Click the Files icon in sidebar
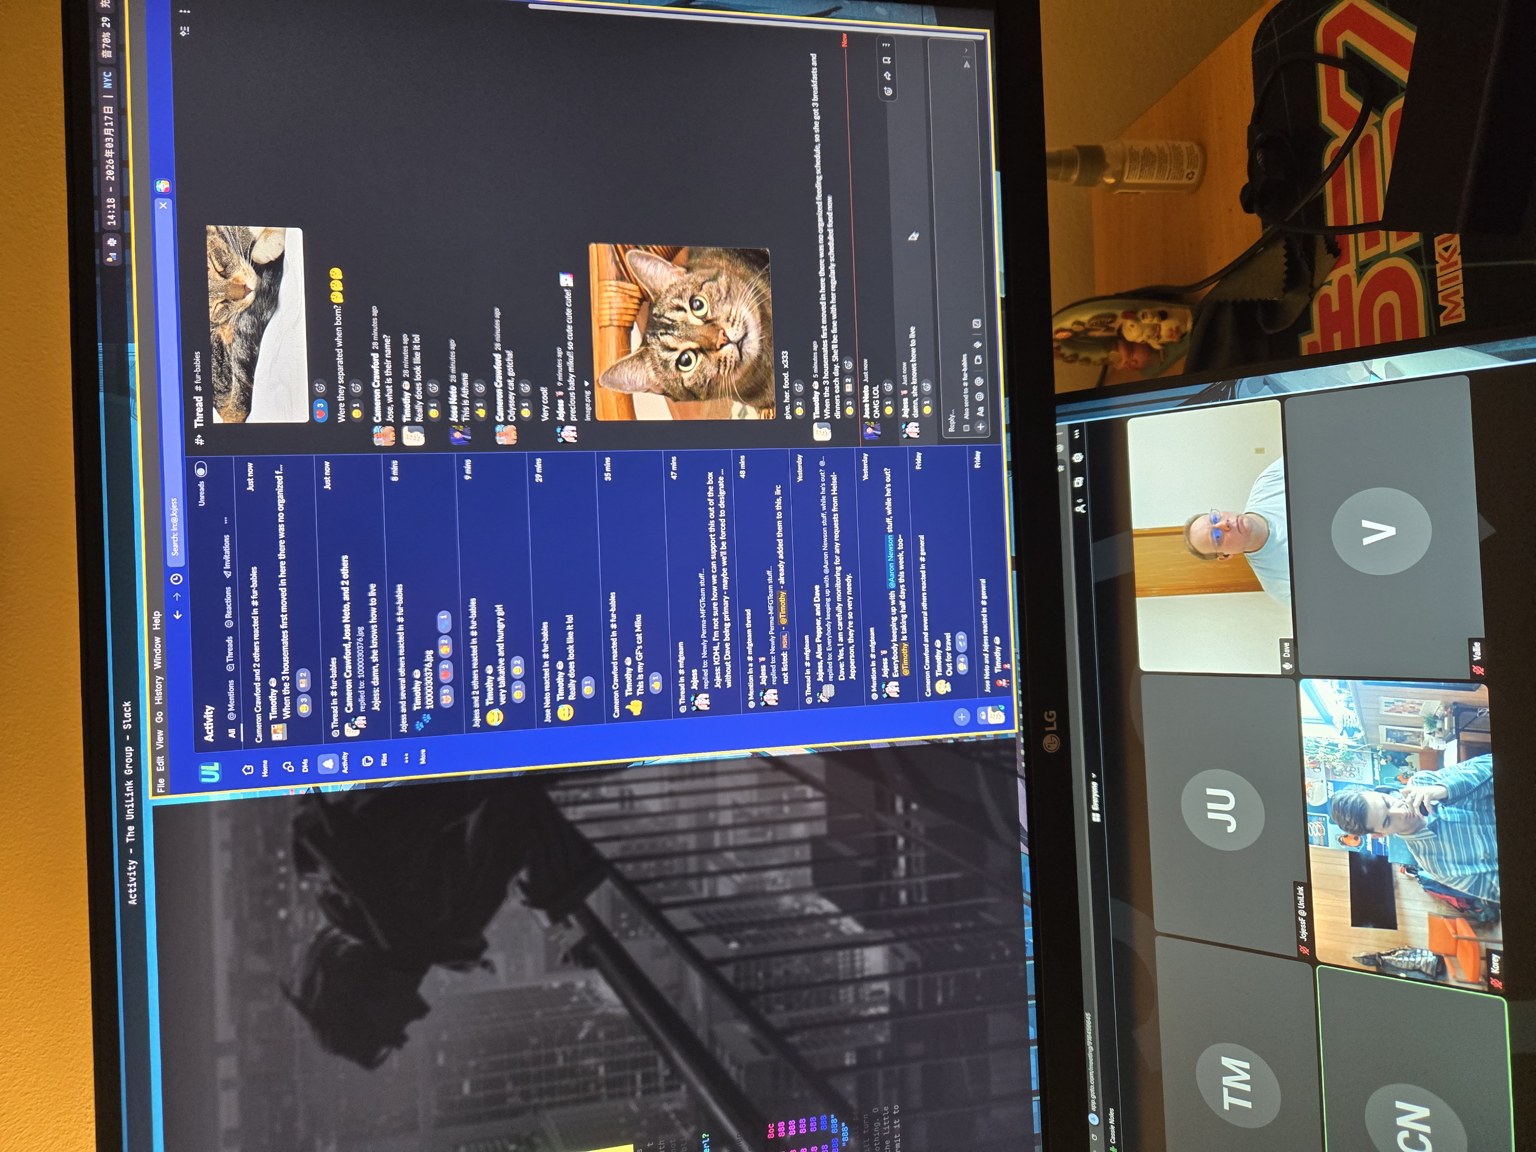1536x1152 pixels. coord(369,760)
